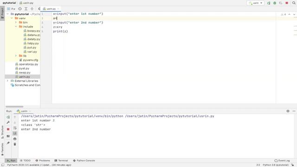This screenshot has height=167, width=297.
Task: Open listpy.py in project tree
Action: (x=31, y=43)
